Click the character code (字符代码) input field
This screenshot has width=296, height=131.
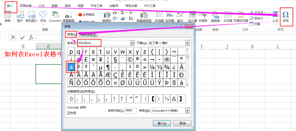pos(131,110)
